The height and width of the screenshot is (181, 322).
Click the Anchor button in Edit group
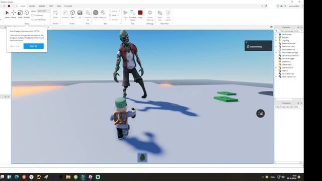click(x=114, y=20)
